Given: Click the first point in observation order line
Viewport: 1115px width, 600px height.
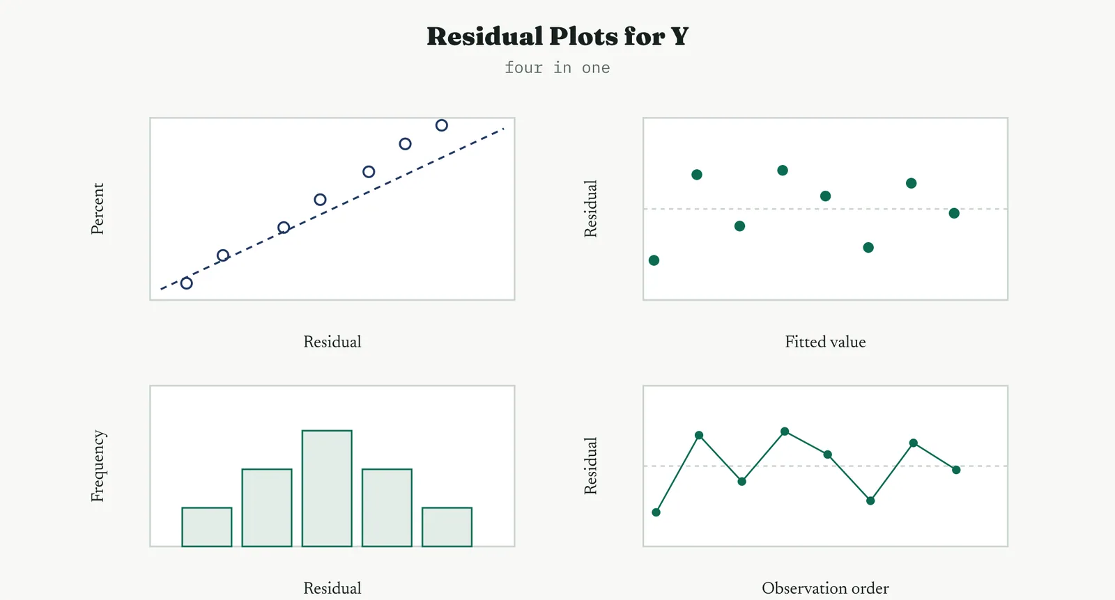Looking at the screenshot, I should (656, 512).
